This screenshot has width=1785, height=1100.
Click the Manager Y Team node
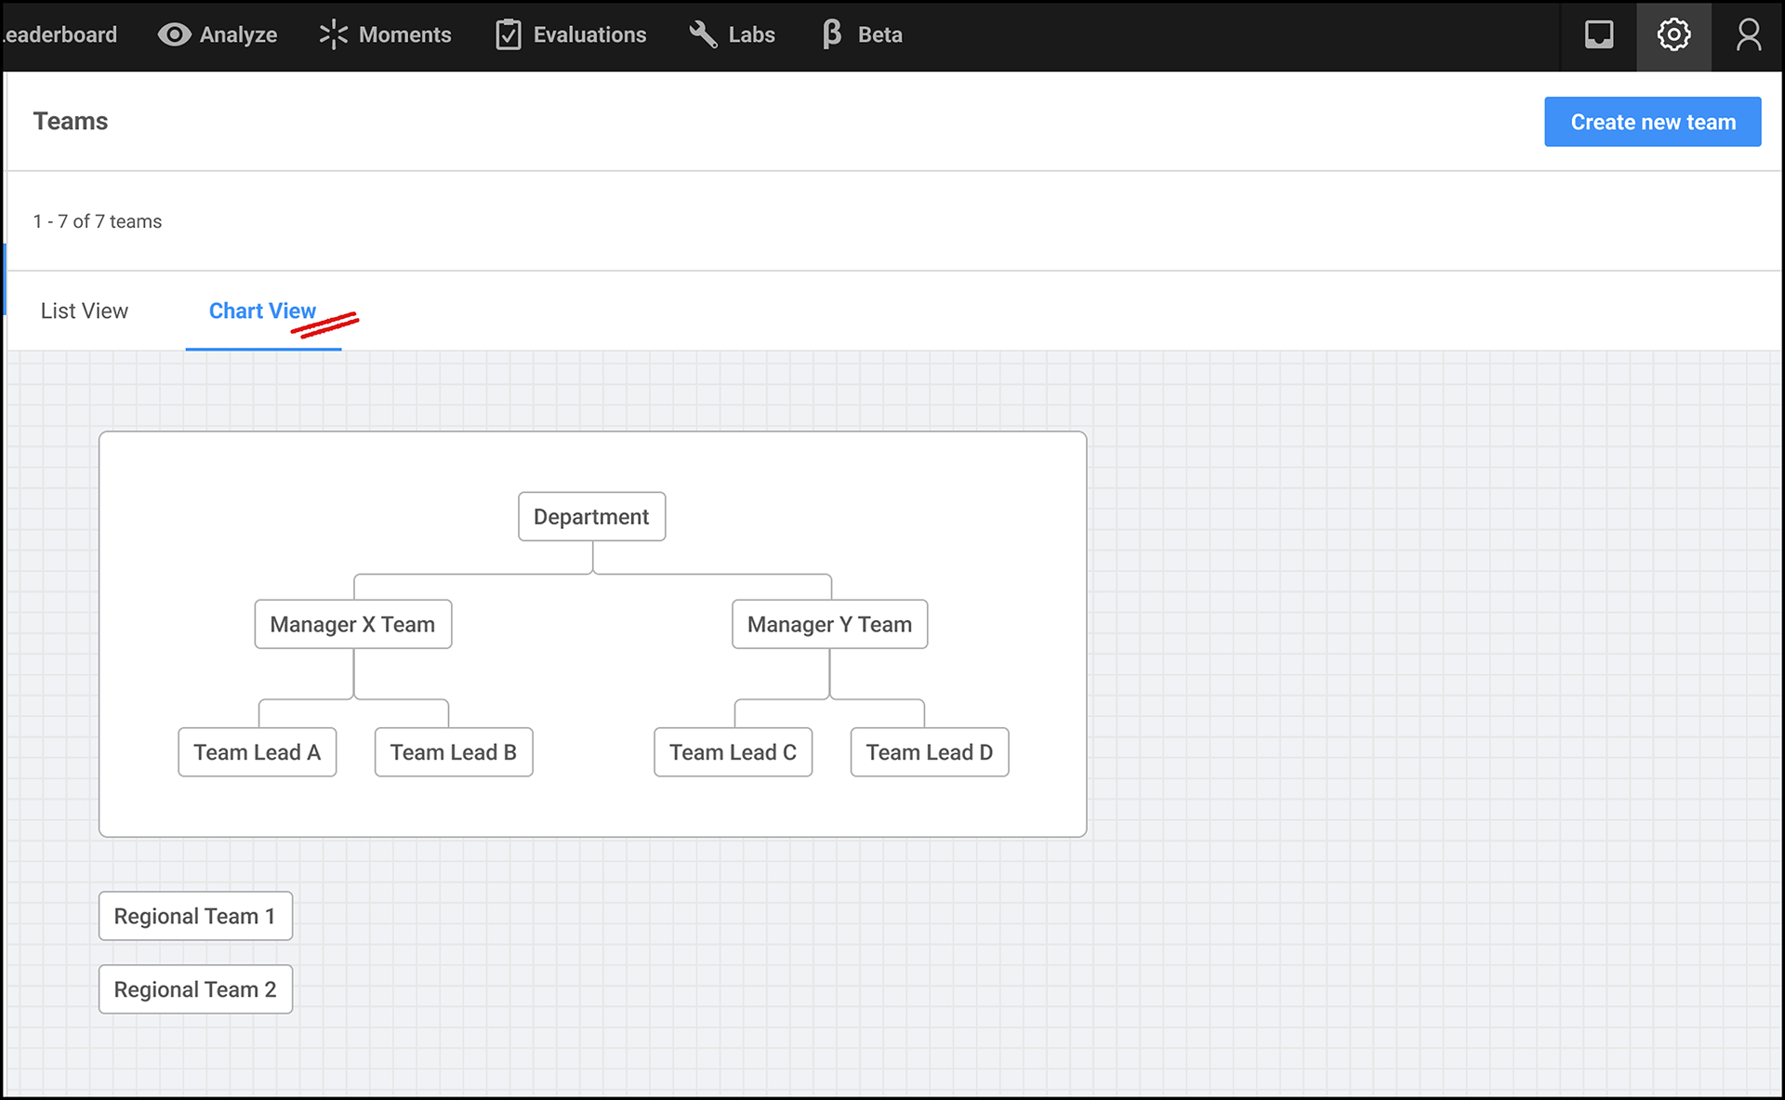(829, 624)
